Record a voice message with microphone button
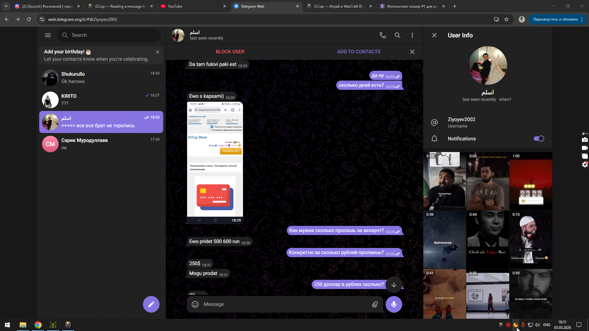Image resolution: width=589 pixels, height=331 pixels. [394, 304]
